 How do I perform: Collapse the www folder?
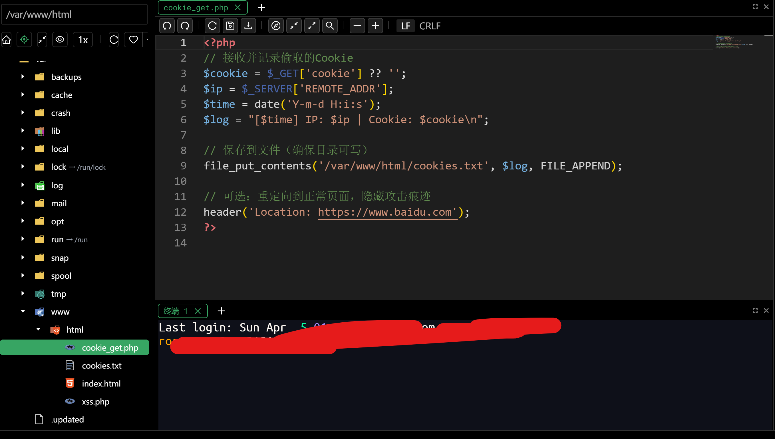click(x=23, y=311)
